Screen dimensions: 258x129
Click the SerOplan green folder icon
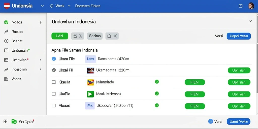(14, 122)
